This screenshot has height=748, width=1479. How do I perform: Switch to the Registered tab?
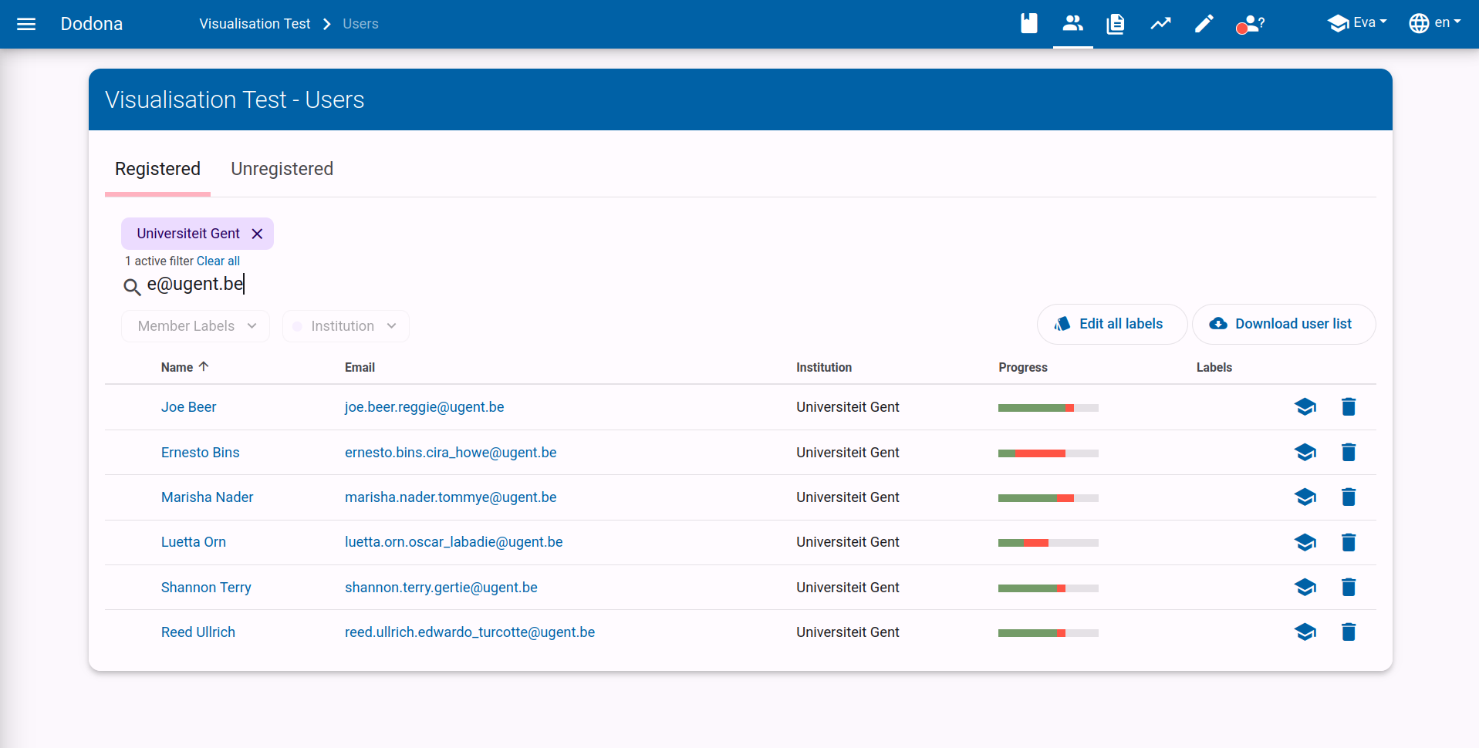pos(157,169)
